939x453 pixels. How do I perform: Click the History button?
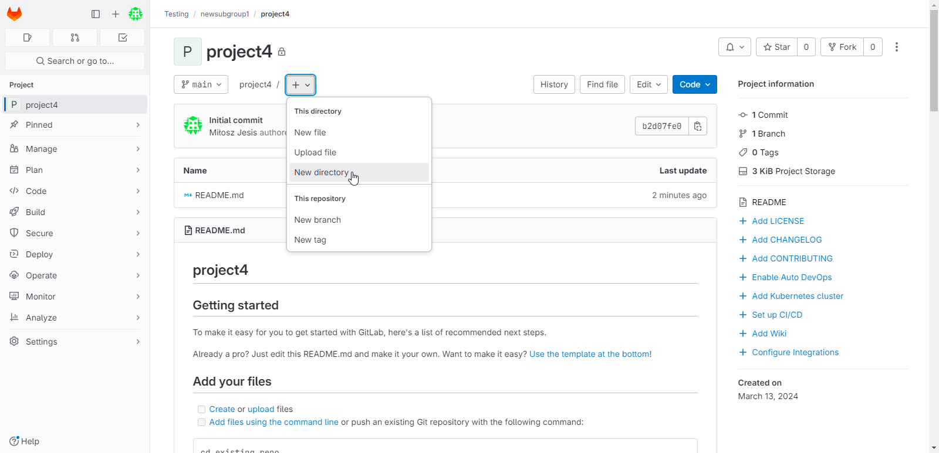pos(553,84)
